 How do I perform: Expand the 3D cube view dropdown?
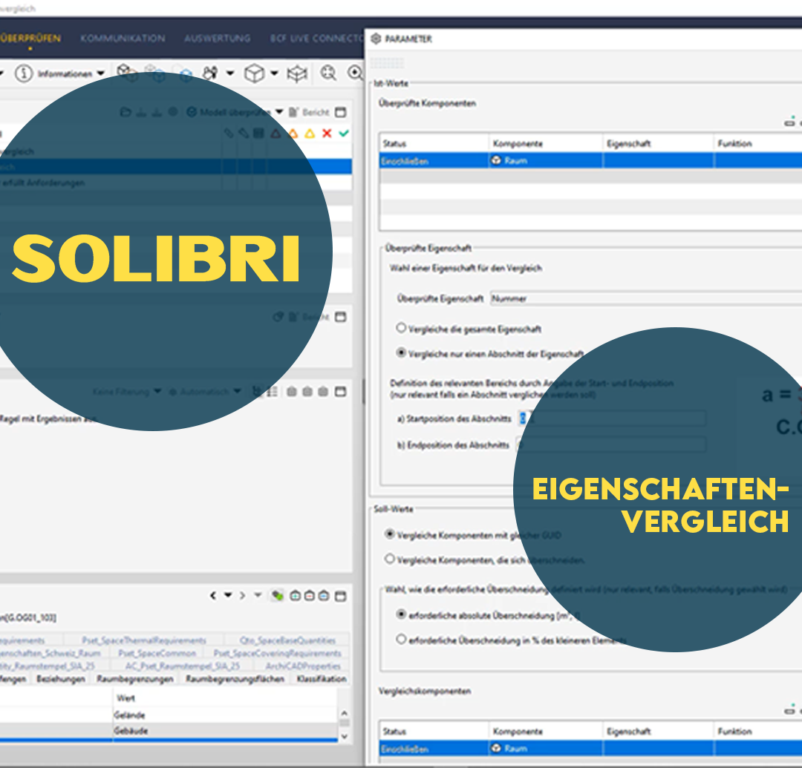coord(274,73)
